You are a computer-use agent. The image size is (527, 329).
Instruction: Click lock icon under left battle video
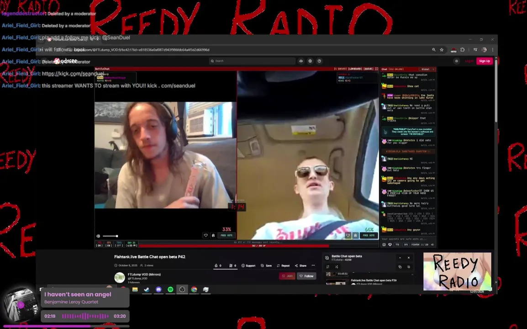click(x=213, y=235)
